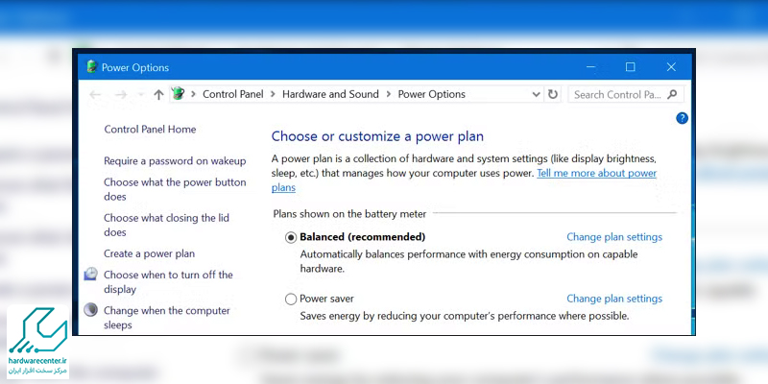
Task: Click the moon icon beside sleep setting
Action: (90, 310)
